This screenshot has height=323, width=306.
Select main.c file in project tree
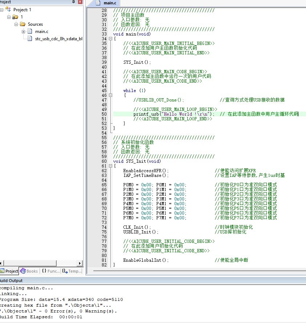point(42,32)
